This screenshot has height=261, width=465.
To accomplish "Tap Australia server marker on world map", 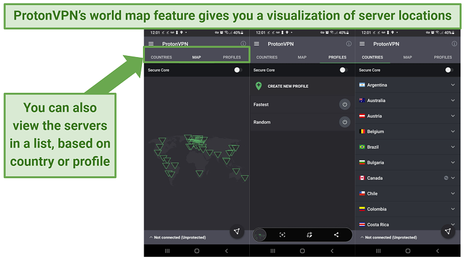I will pos(236,171).
